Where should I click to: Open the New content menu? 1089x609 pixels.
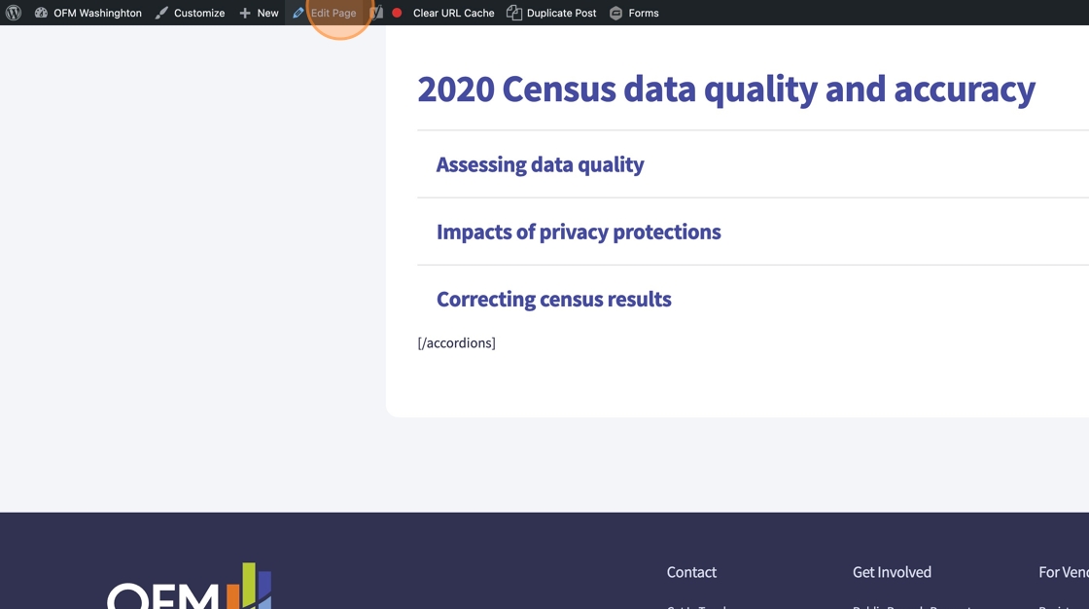pyautogui.click(x=267, y=13)
